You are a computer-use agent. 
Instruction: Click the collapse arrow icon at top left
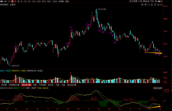coord(1,1)
